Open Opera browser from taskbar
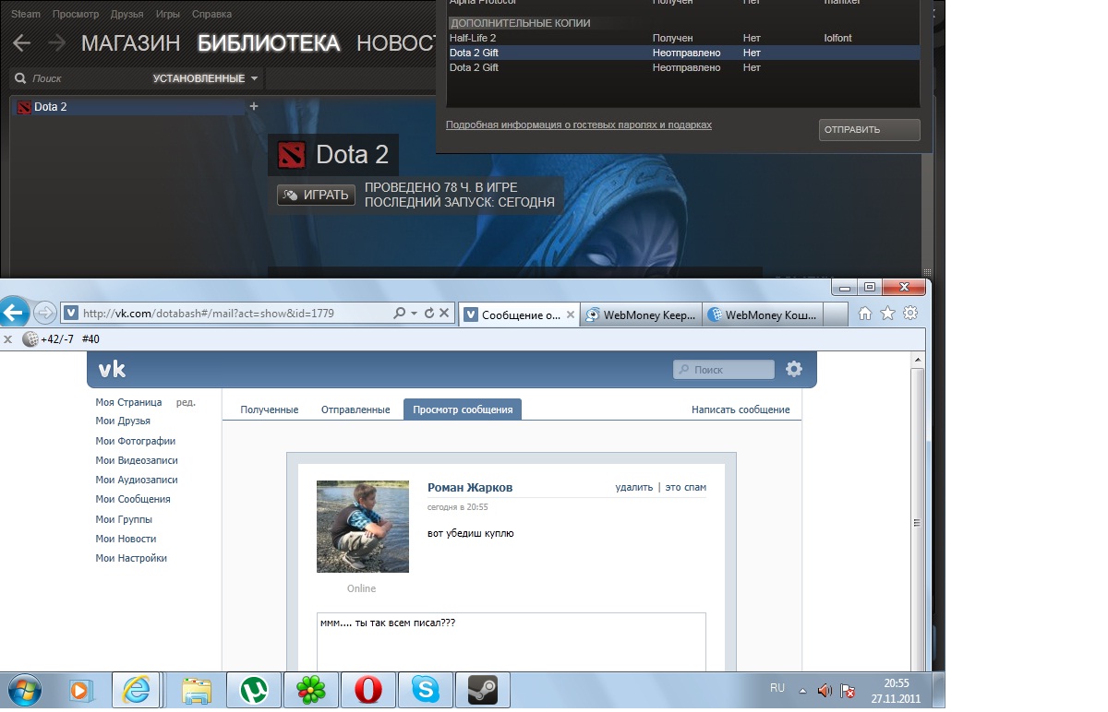The width and height of the screenshot is (1108, 712). pyautogui.click(x=367, y=690)
